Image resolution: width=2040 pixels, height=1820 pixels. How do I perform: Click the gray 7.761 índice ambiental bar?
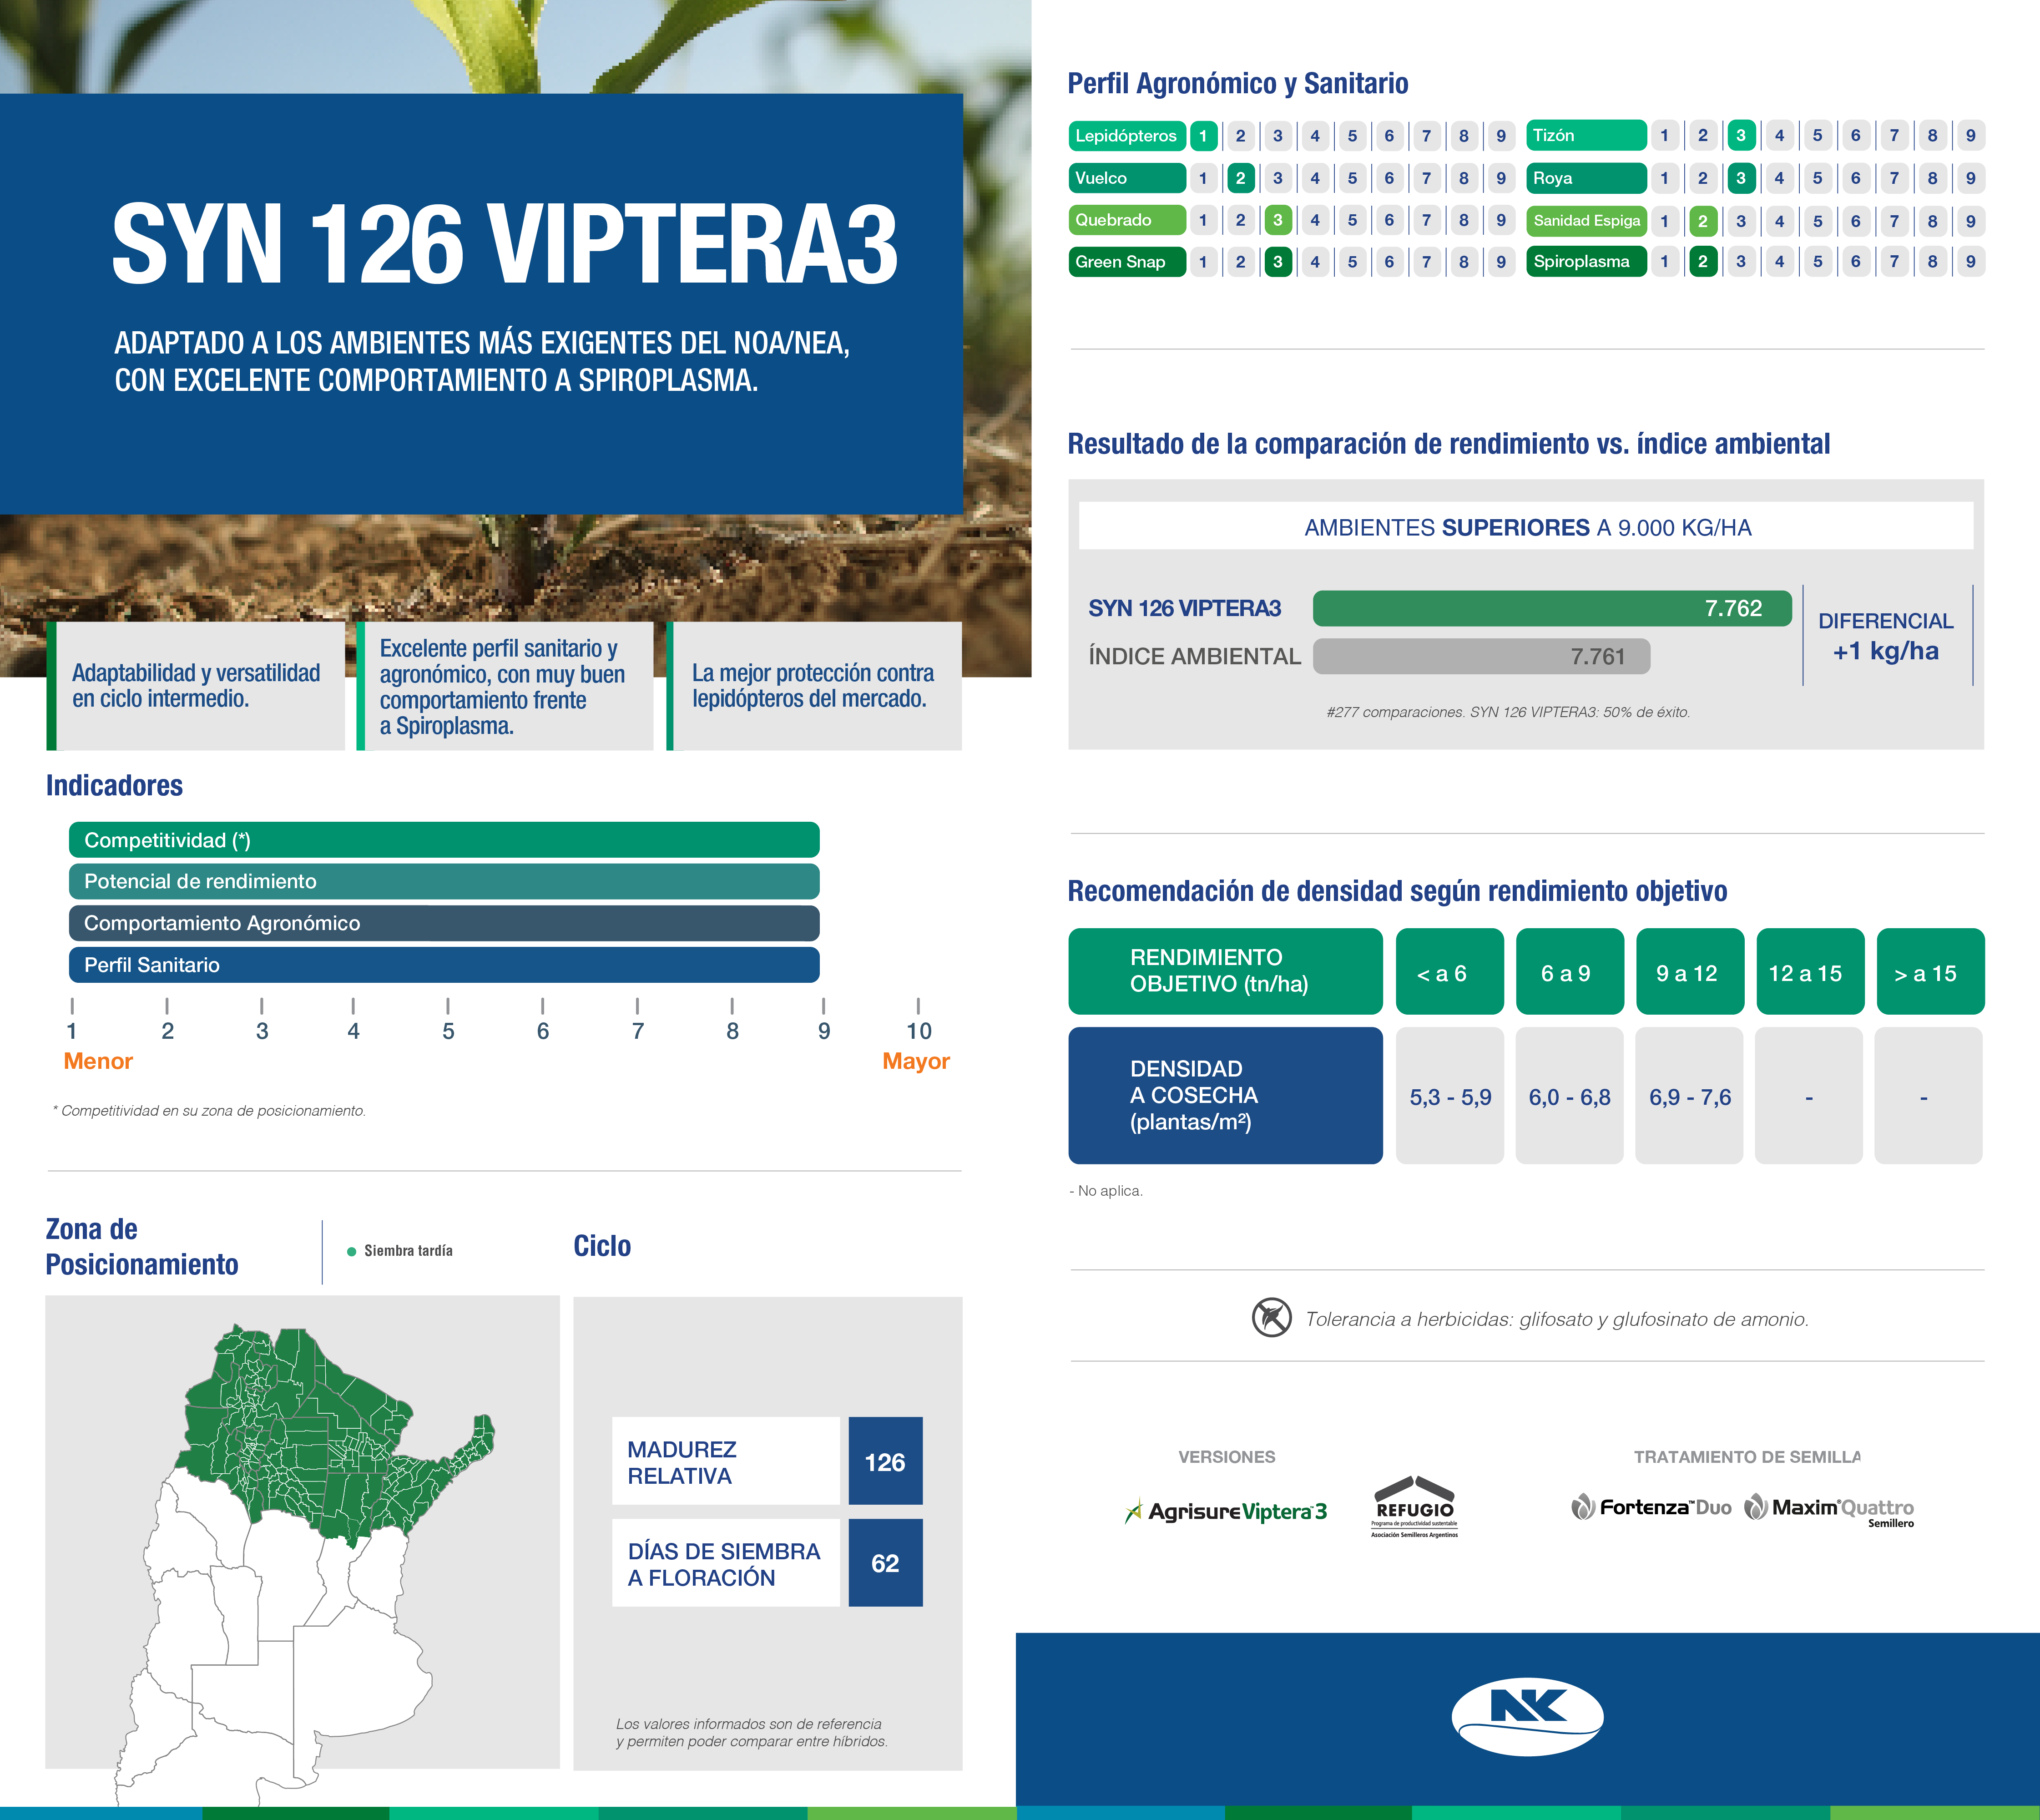pyautogui.click(x=1481, y=656)
